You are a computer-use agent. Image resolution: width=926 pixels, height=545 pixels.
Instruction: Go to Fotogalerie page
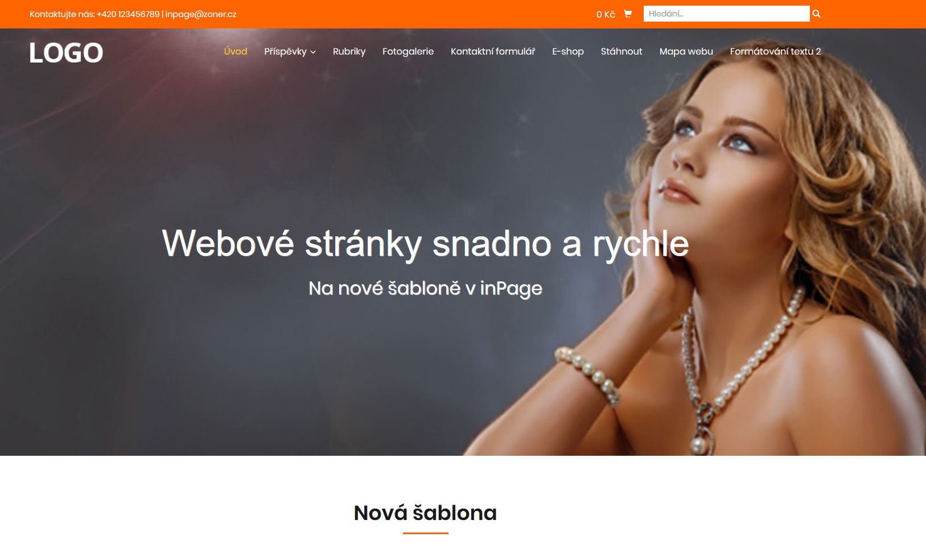point(408,51)
